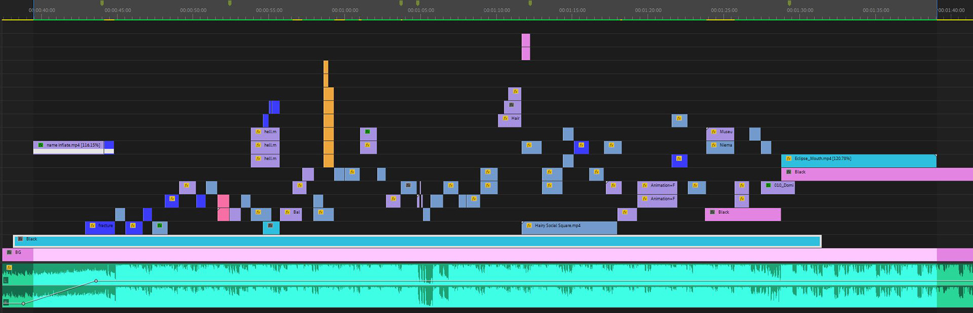Click the fx badge on the Niema clip
Screen dimensions: 973x313
click(x=714, y=145)
